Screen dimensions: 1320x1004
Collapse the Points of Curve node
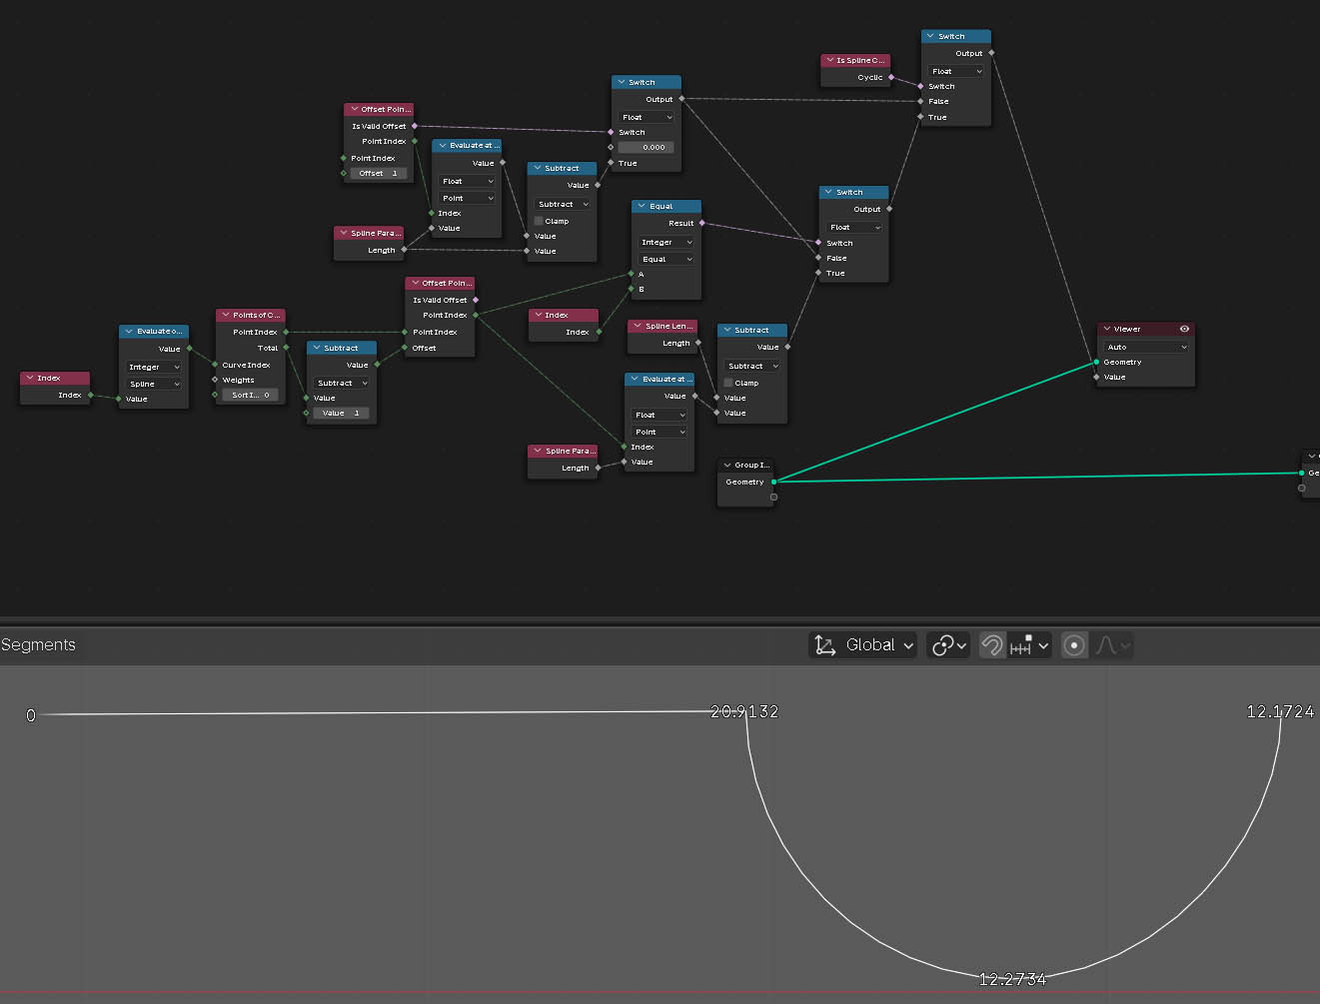[x=225, y=316]
